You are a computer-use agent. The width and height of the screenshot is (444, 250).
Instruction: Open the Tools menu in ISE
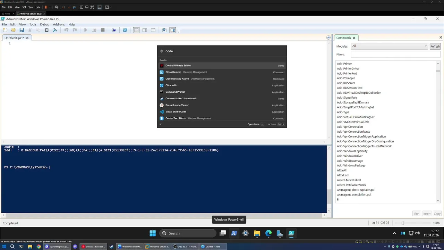(x=33, y=24)
